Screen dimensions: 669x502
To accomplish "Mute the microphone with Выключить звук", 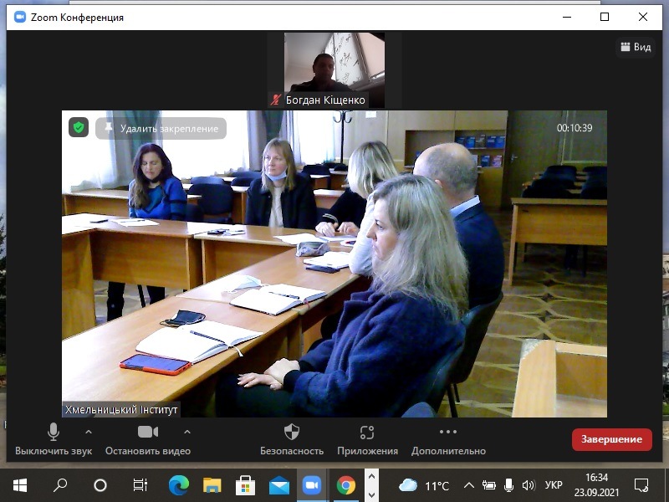I will (54, 439).
